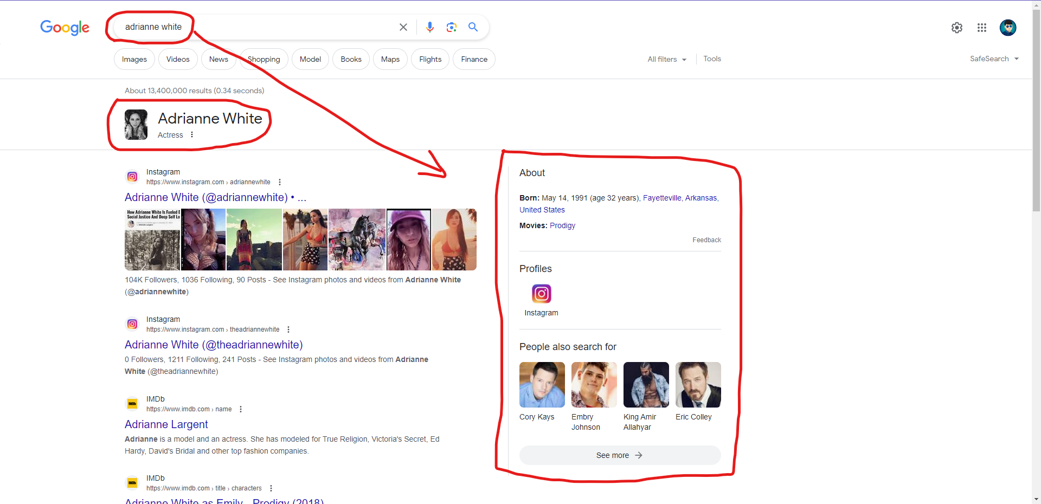Run search with magnifying glass icon
Image resolution: width=1041 pixels, height=504 pixels.
point(473,27)
